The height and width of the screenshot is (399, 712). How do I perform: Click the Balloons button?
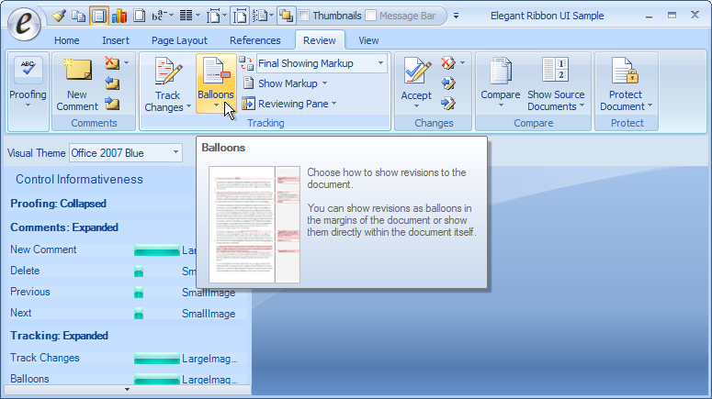coord(216,84)
